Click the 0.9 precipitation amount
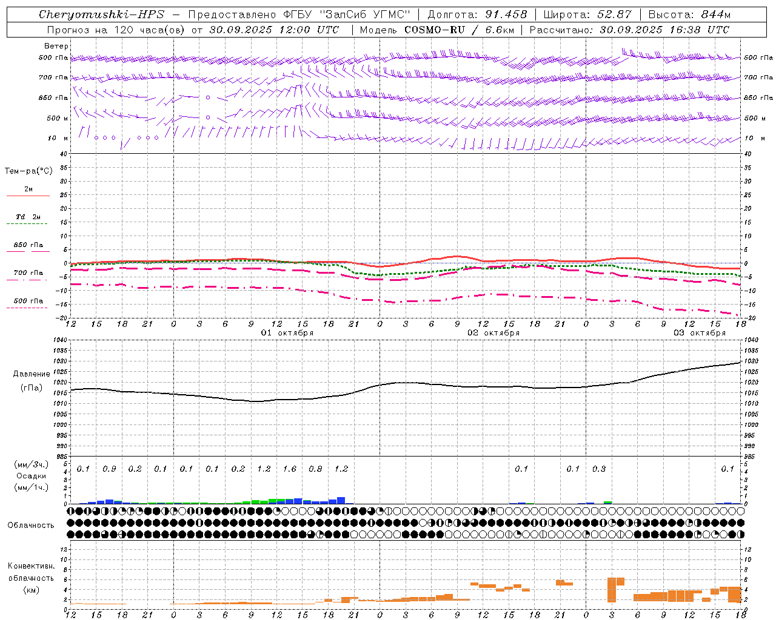 click(109, 469)
